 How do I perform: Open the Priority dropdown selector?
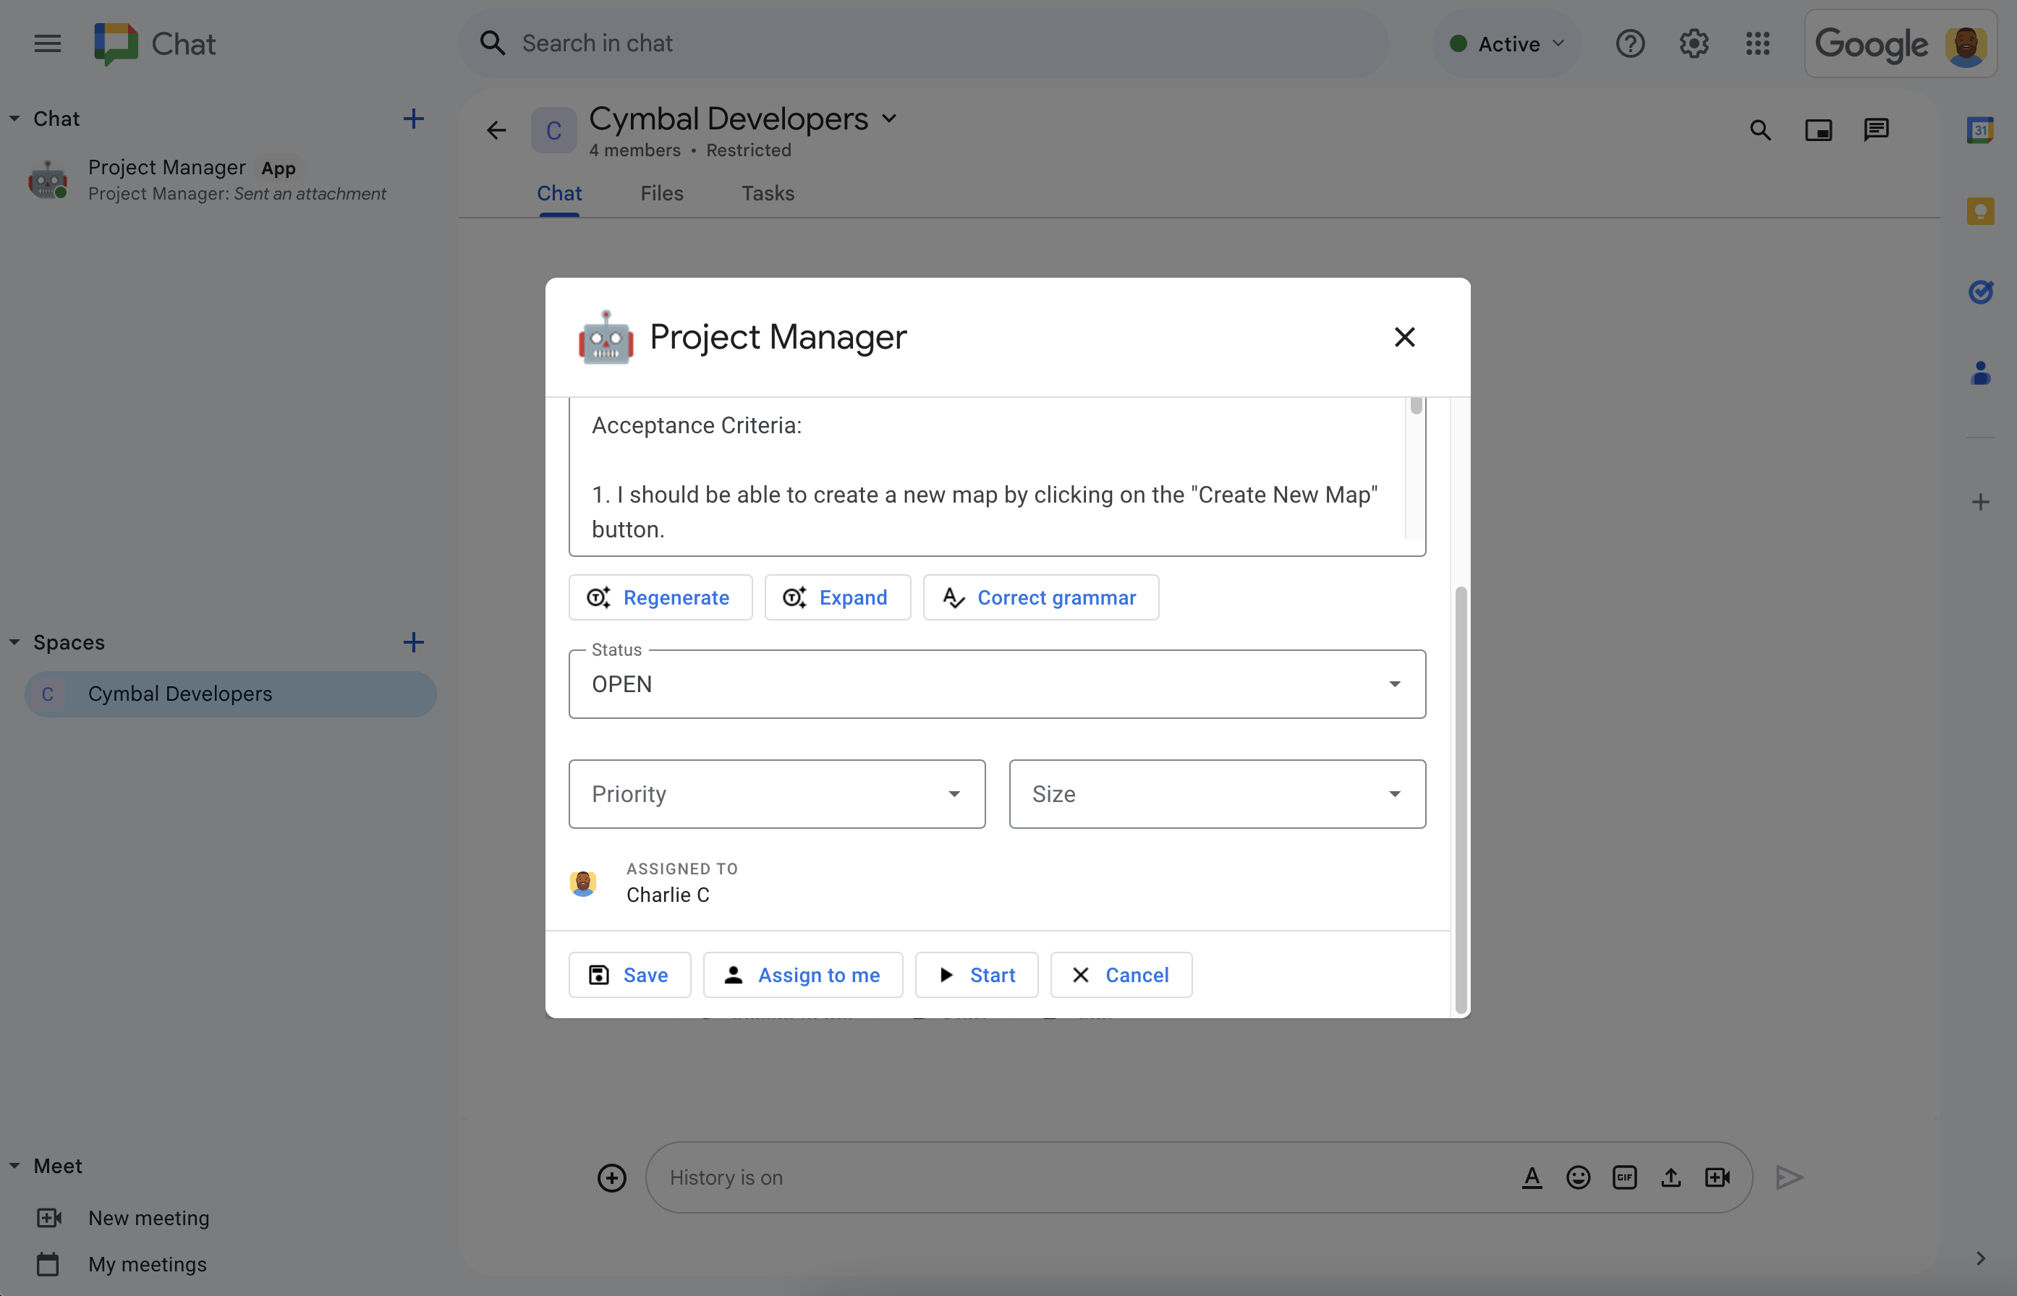(776, 793)
